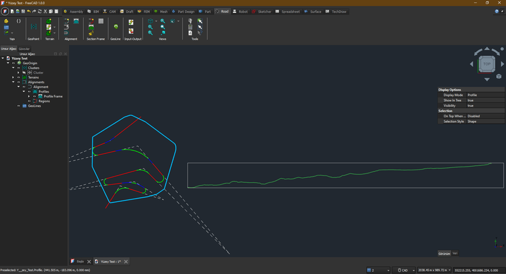
Task: Click the GeoPoint tool icon
Action: point(33,27)
